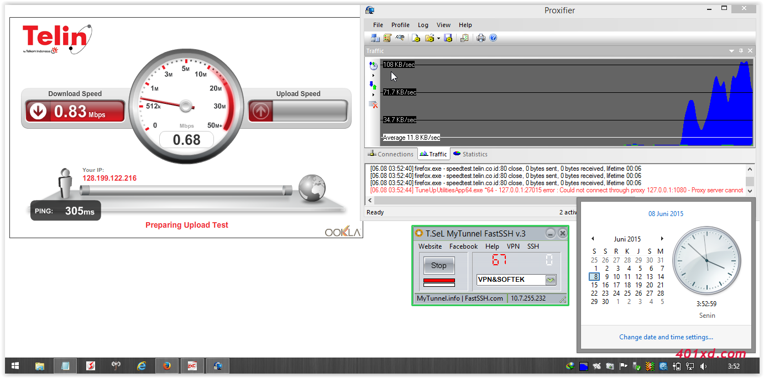Open Name Resolution (.com magnifier) icon
Image resolution: width=764 pixels, height=378 pixels.
click(x=400, y=38)
